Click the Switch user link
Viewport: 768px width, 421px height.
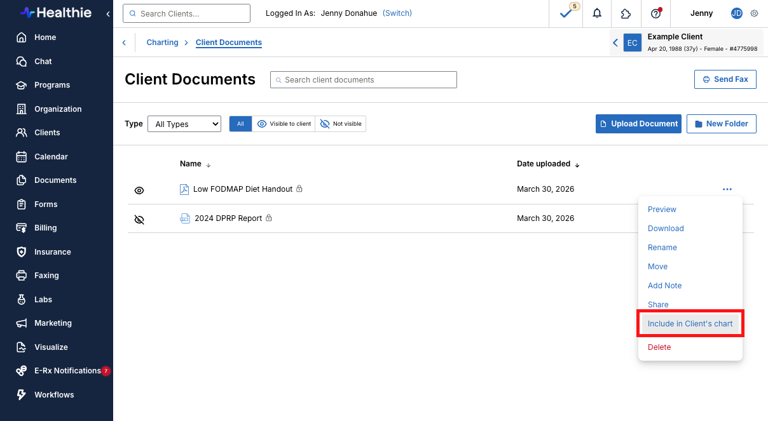397,13
